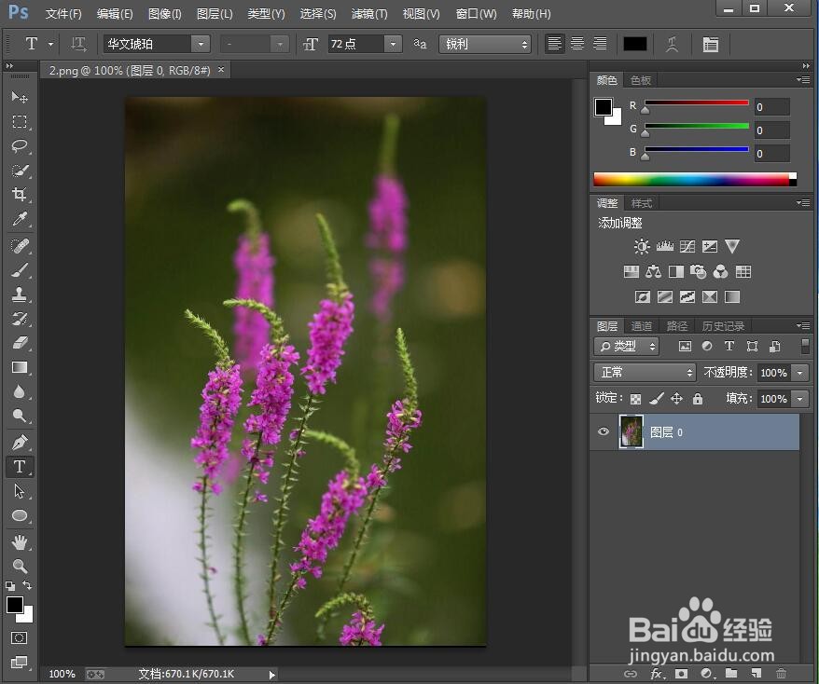Select the Quick Selection tool
The height and width of the screenshot is (684, 819).
20,171
